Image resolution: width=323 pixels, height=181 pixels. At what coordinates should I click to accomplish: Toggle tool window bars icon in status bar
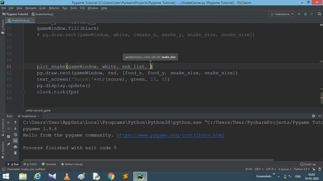(x=4, y=169)
